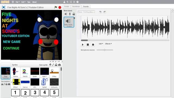The width and height of the screenshot is (174, 98).
Task: Click NEW GAME on the stage
Action: click(12, 42)
